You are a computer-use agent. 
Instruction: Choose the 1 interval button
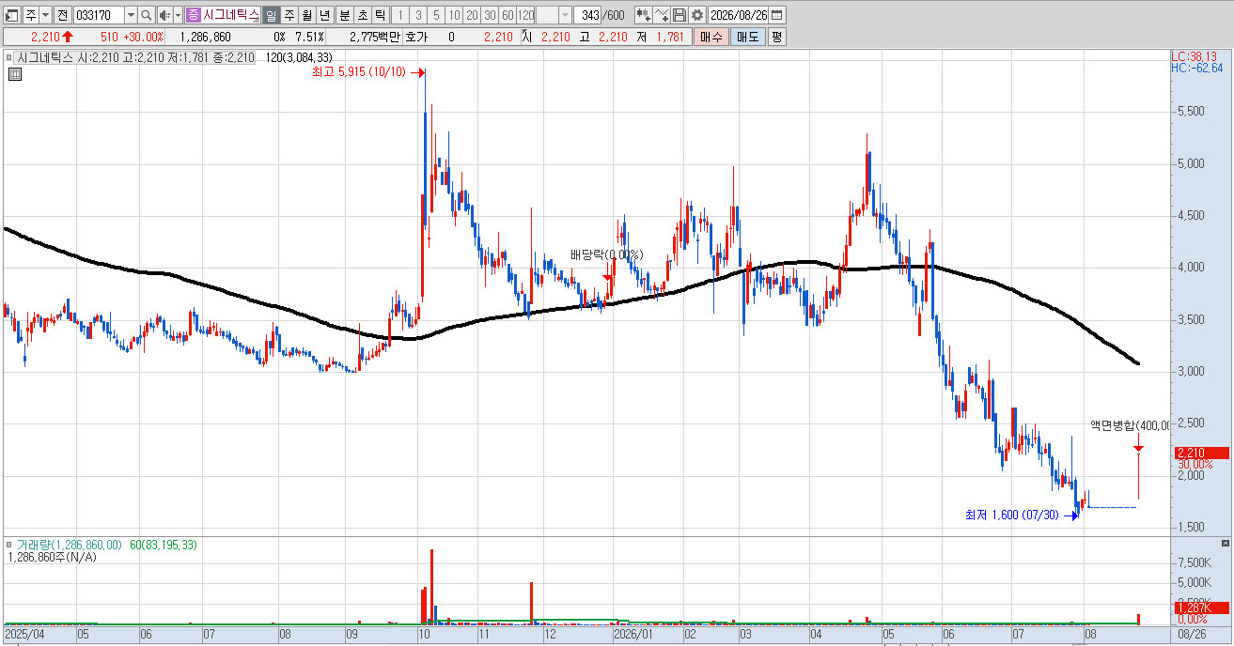coord(400,15)
